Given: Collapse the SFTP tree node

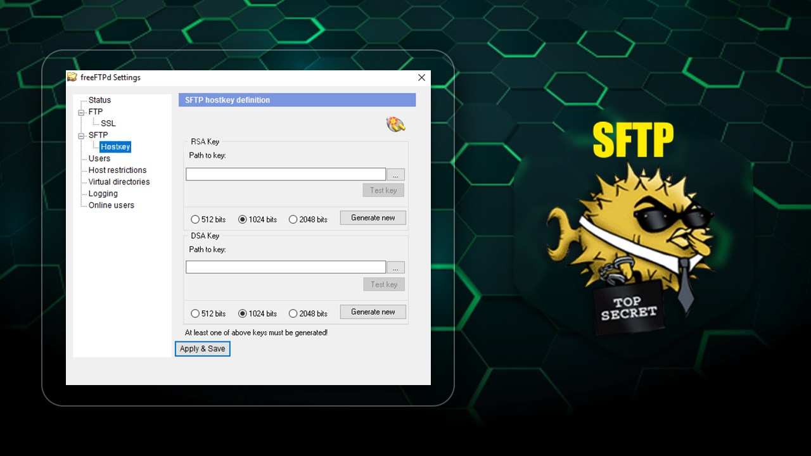Looking at the screenshot, I should 81,136.
